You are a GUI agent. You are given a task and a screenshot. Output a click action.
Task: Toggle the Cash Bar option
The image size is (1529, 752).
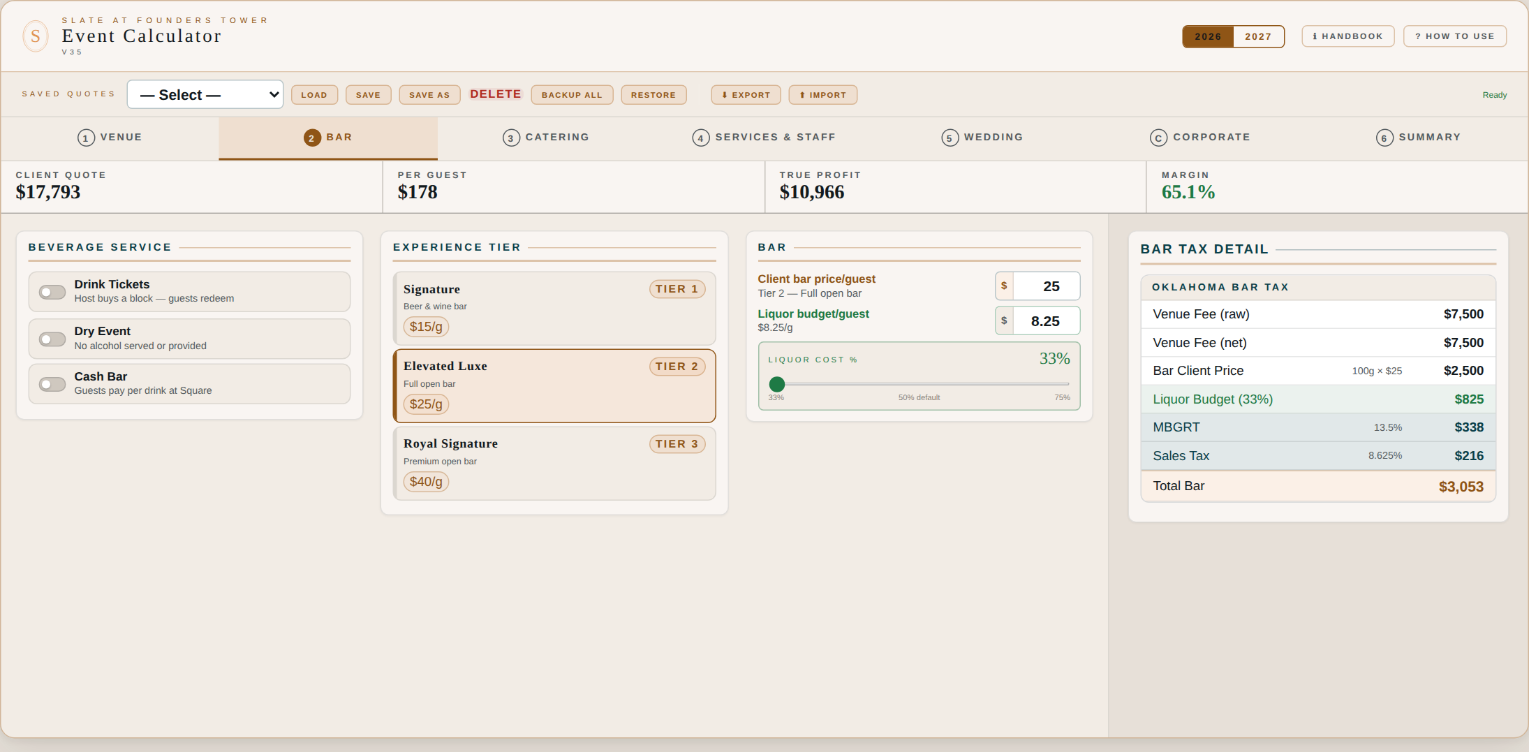52,384
